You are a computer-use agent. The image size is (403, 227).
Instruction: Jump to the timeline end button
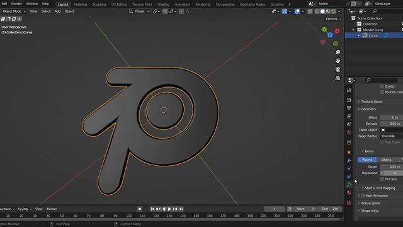click(x=181, y=209)
